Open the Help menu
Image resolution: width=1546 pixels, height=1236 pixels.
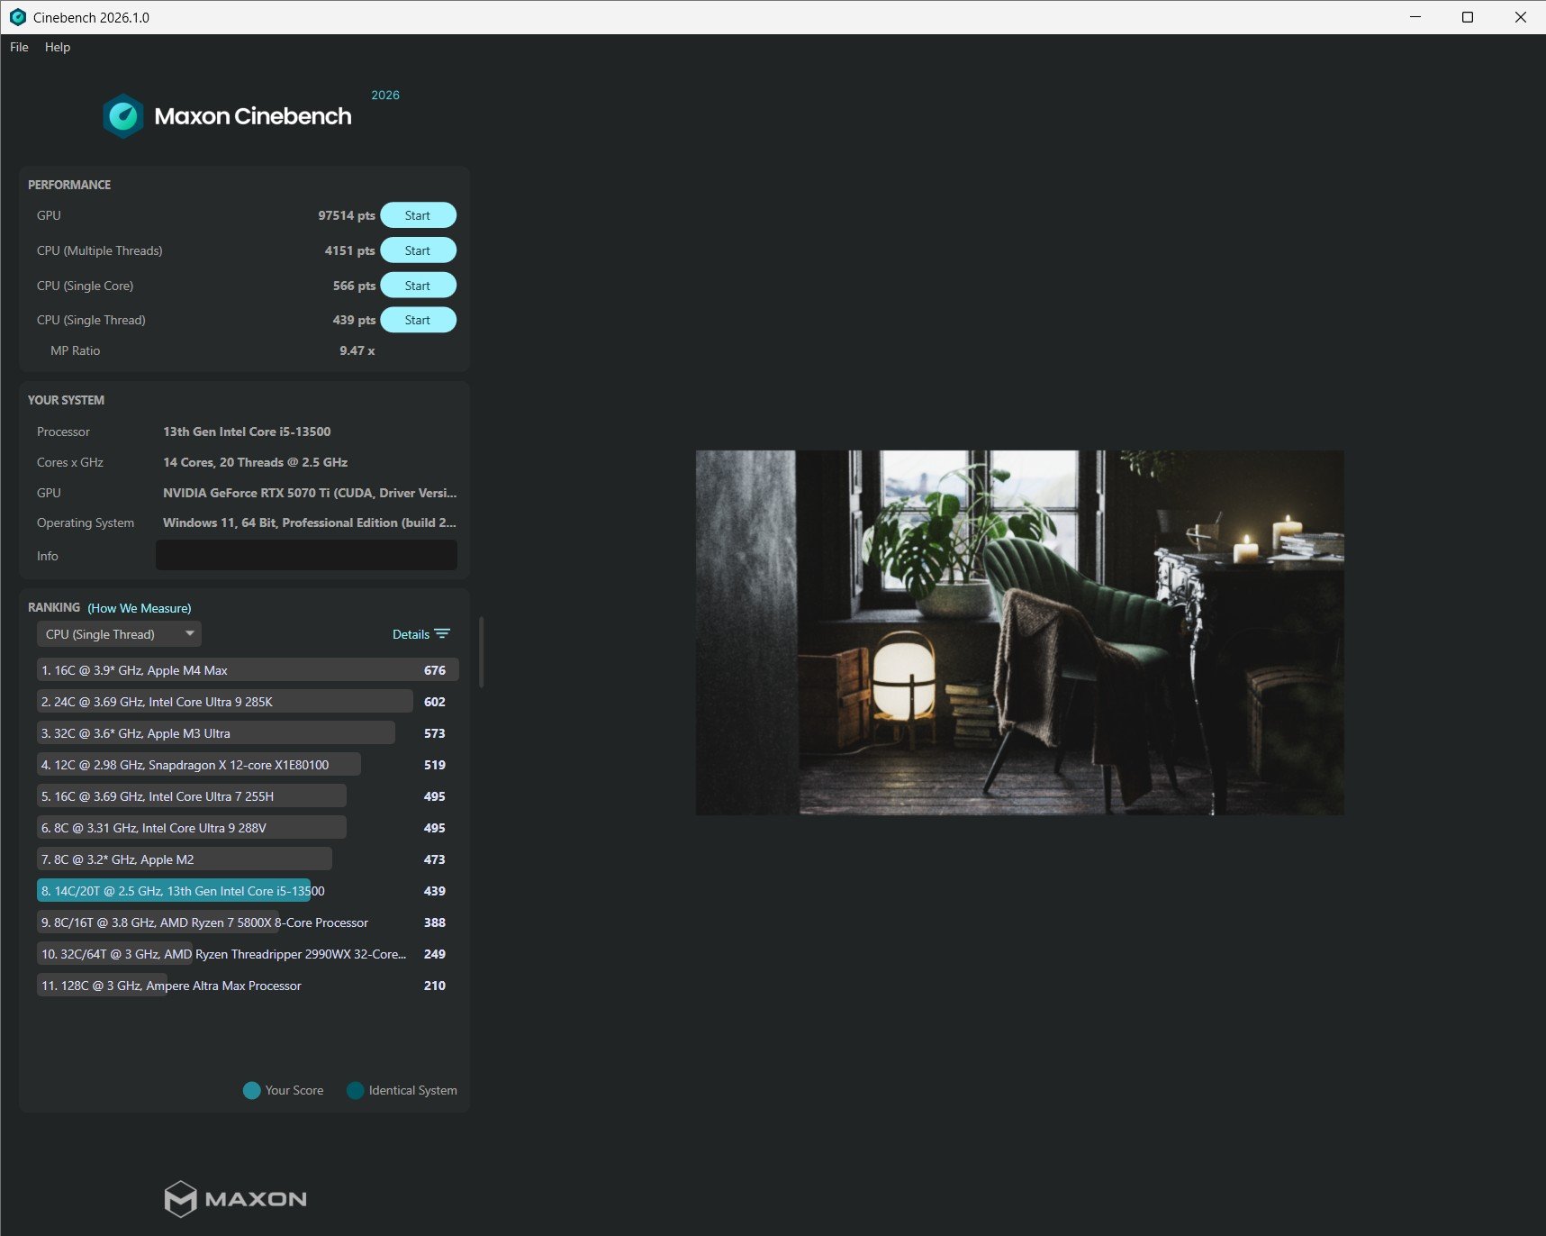(58, 47)
